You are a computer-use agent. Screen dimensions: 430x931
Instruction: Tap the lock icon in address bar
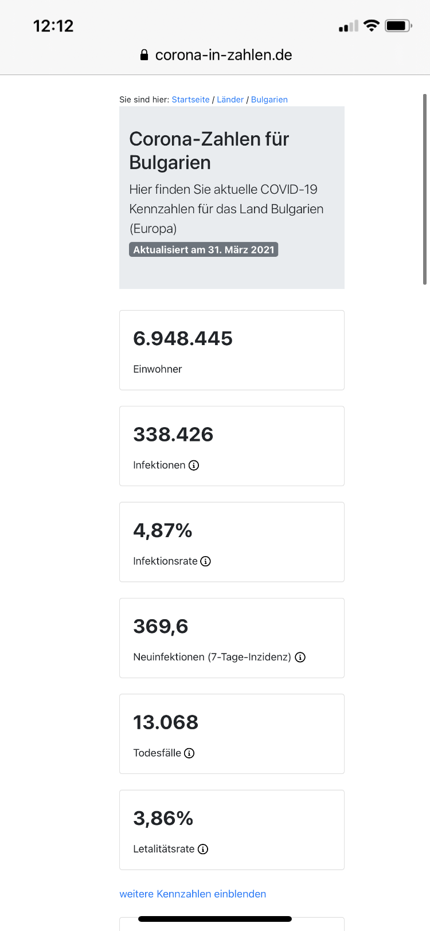[144, 55]
